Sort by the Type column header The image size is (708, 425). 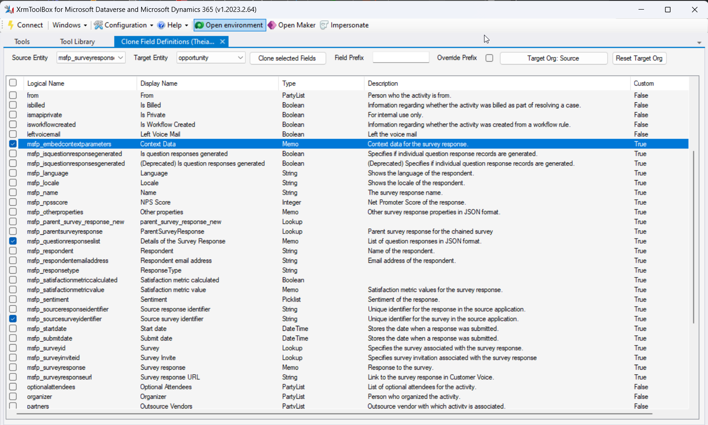coord(321,83)
